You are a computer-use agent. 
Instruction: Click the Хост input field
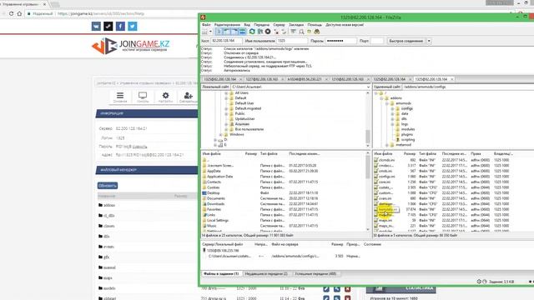[226, 41]
